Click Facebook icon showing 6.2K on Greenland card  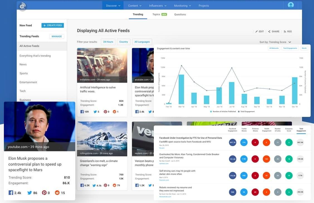82,186
